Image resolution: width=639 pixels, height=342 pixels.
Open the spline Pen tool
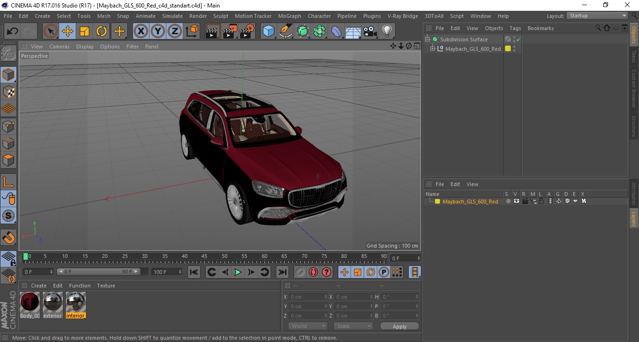pyautogui.click(x=286, y=31)
